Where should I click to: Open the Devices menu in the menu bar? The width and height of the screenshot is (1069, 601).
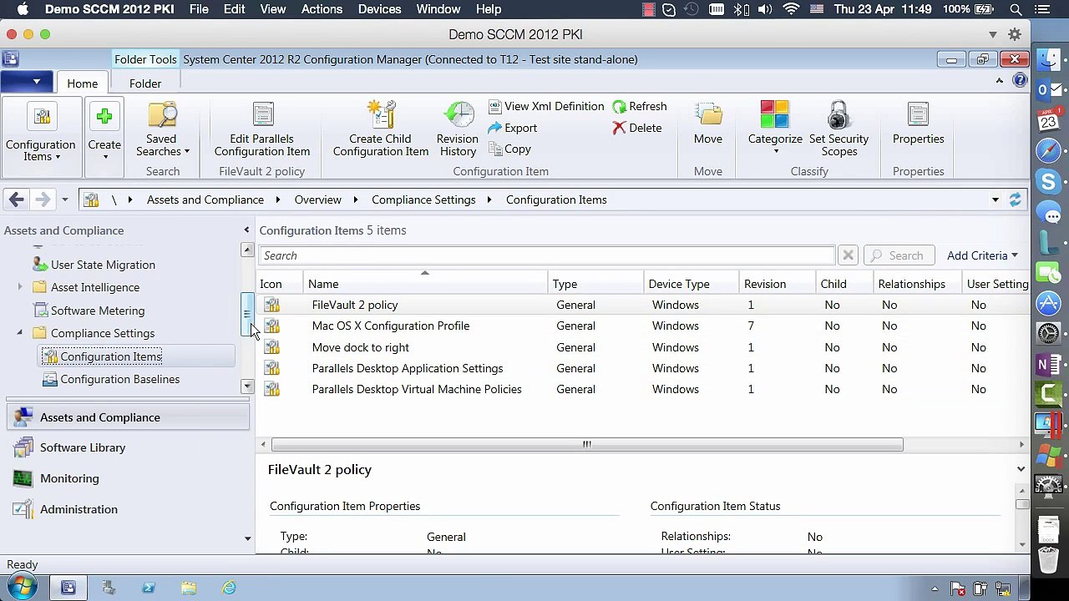(379, 9)
